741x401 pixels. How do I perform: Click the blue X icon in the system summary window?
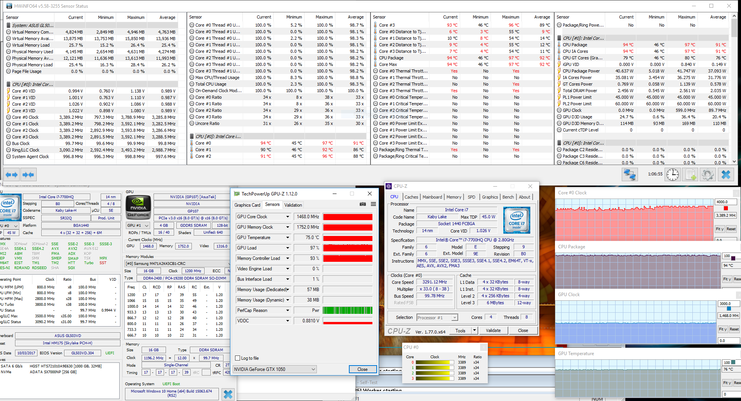228,394
